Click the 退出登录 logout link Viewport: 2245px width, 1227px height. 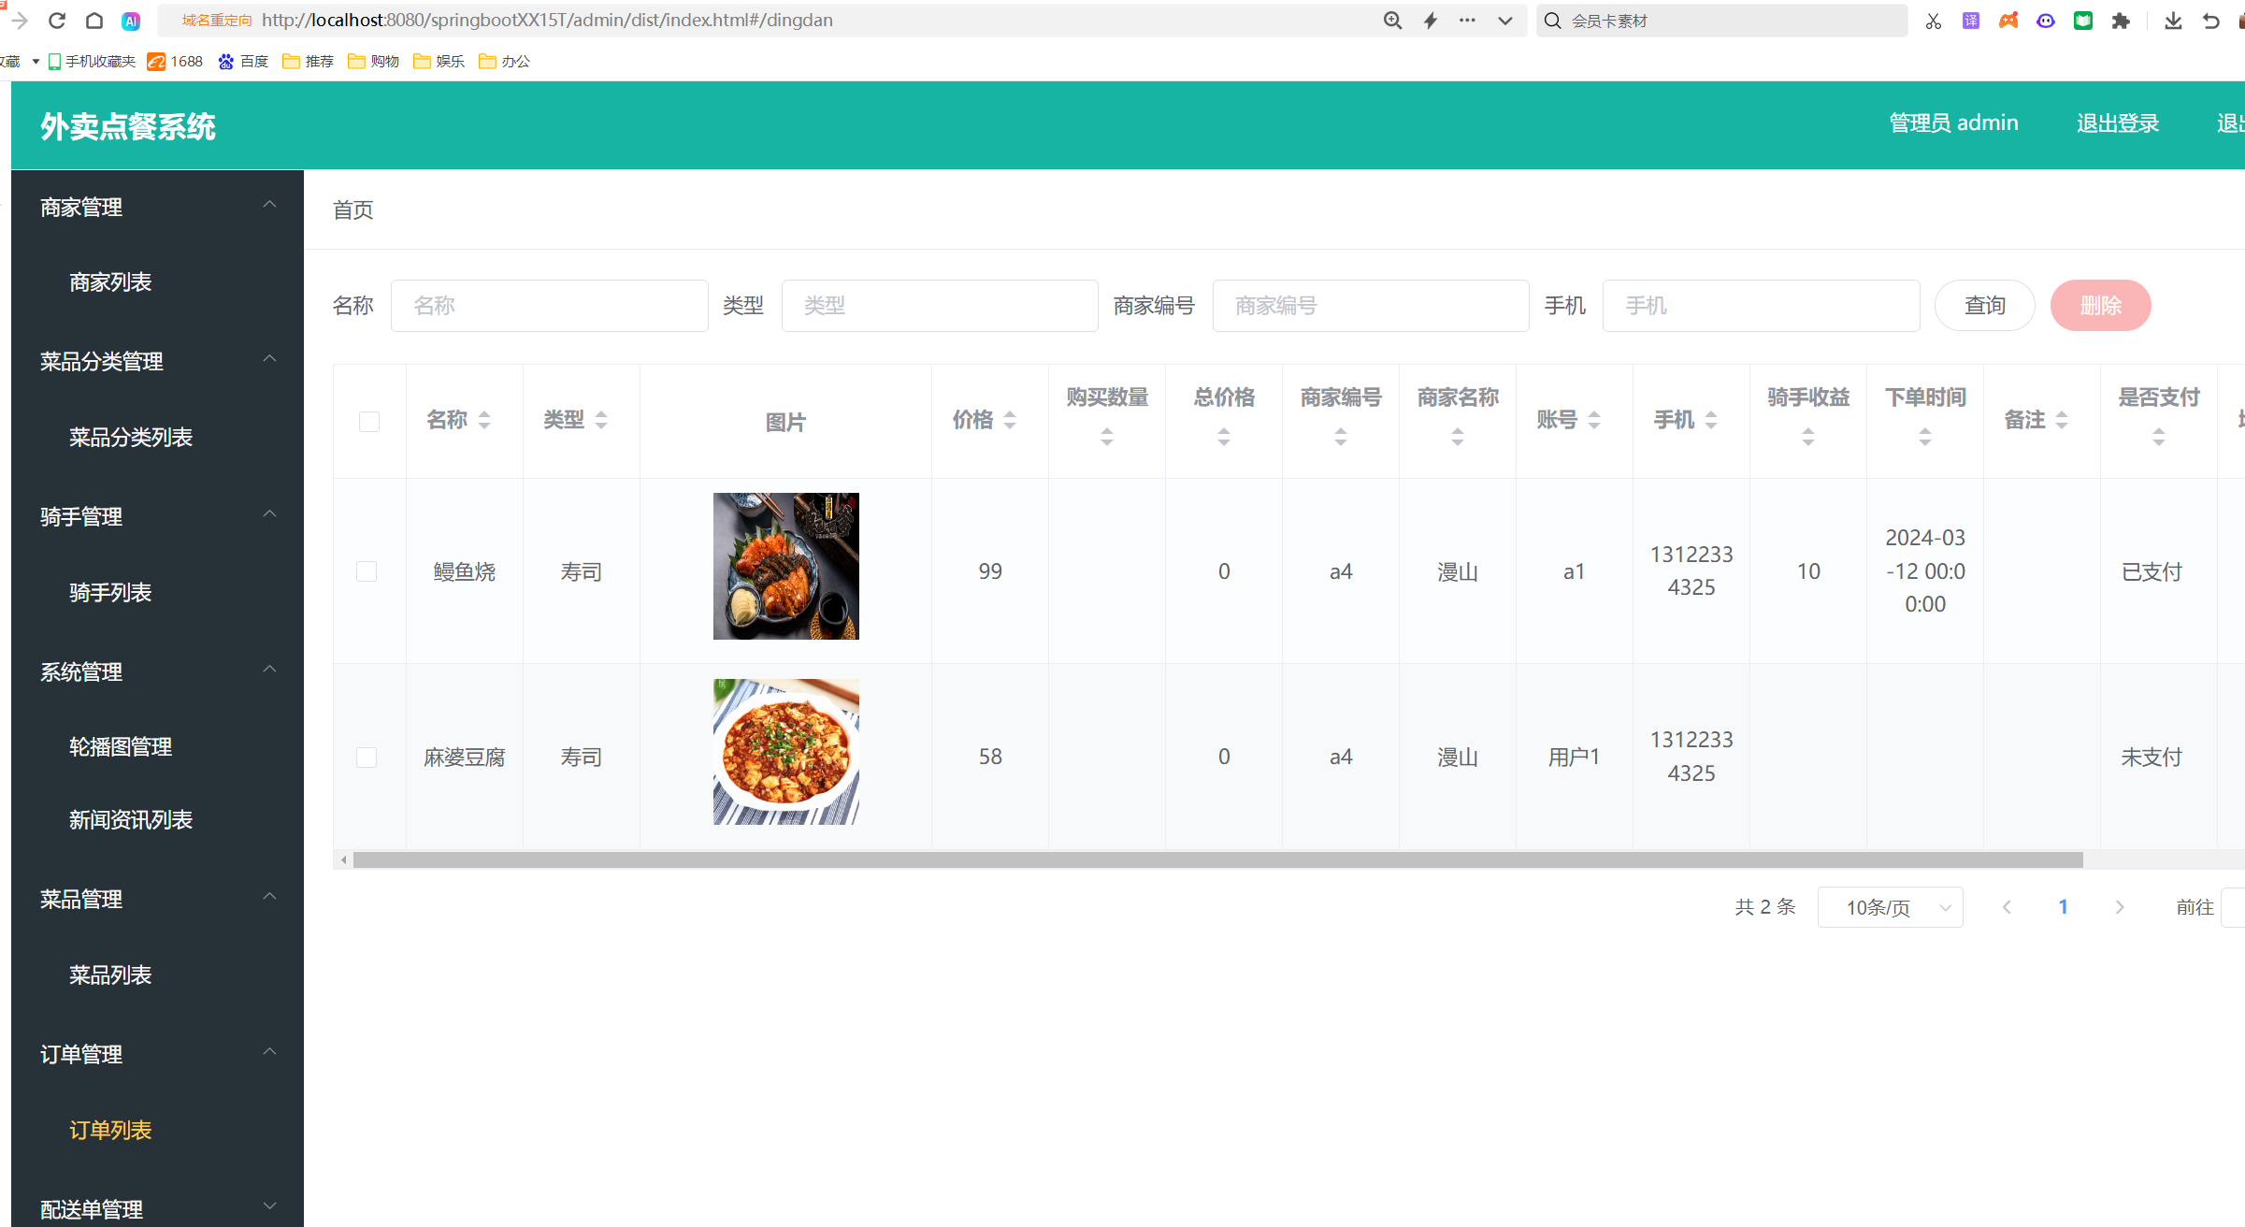point(2117,123)
